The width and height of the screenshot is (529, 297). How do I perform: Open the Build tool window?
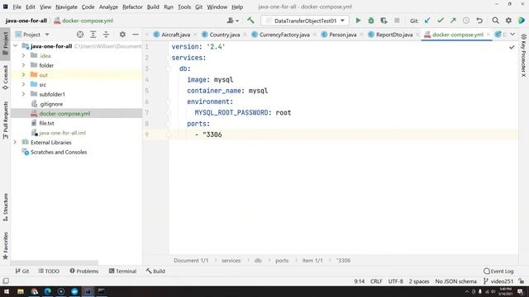(x=155, y=271)
